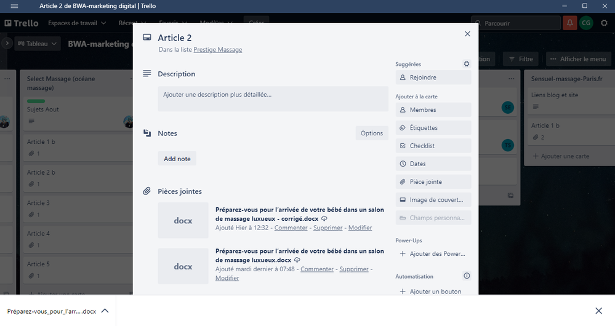The width and height of the screenshot is (615, 326).
Task: Click the TS member avatar
Action: [507, 145]
